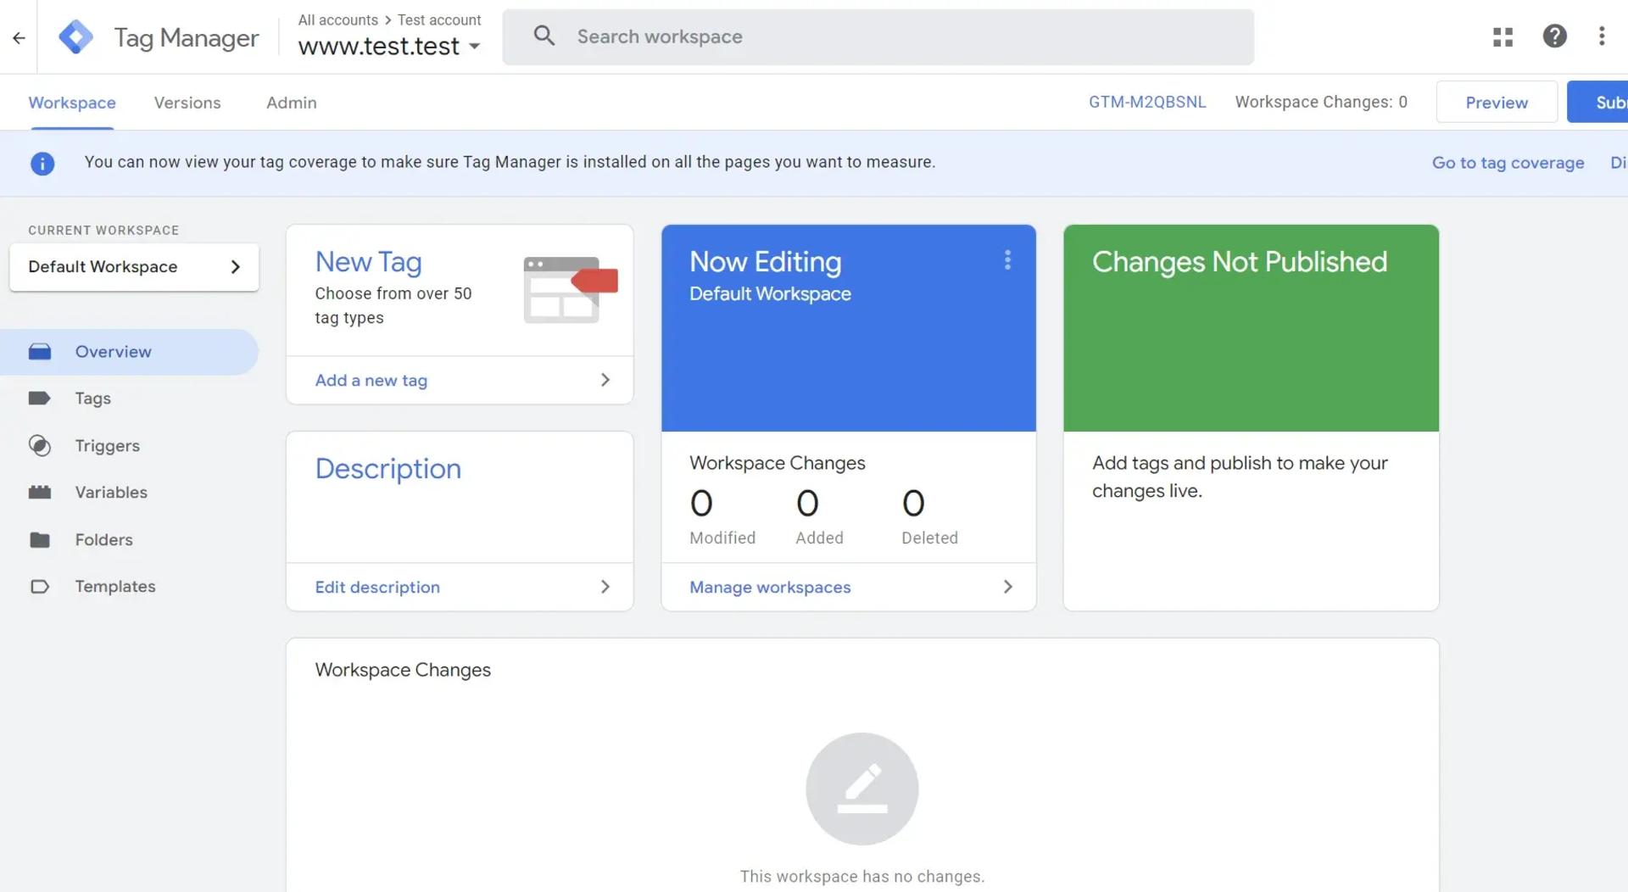
Task: Switch to the Versions tab
Action: (x=187, y=103)
